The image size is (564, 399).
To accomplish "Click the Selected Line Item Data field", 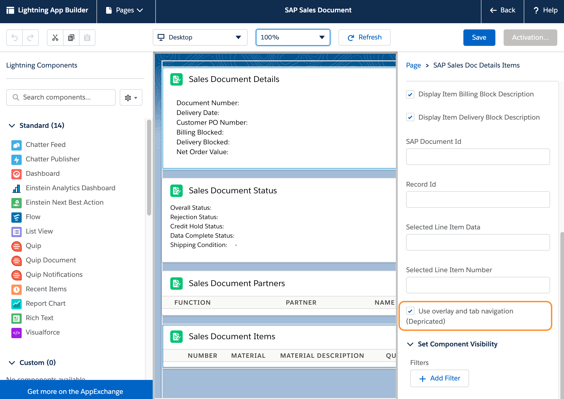I will pos(478,242).
